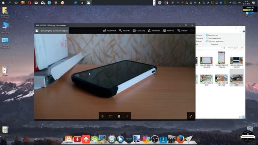The height and width of the screenshot is (145, 258).
Task: Select the tall portrait thumbnail in Explorer
Action: 221,60
